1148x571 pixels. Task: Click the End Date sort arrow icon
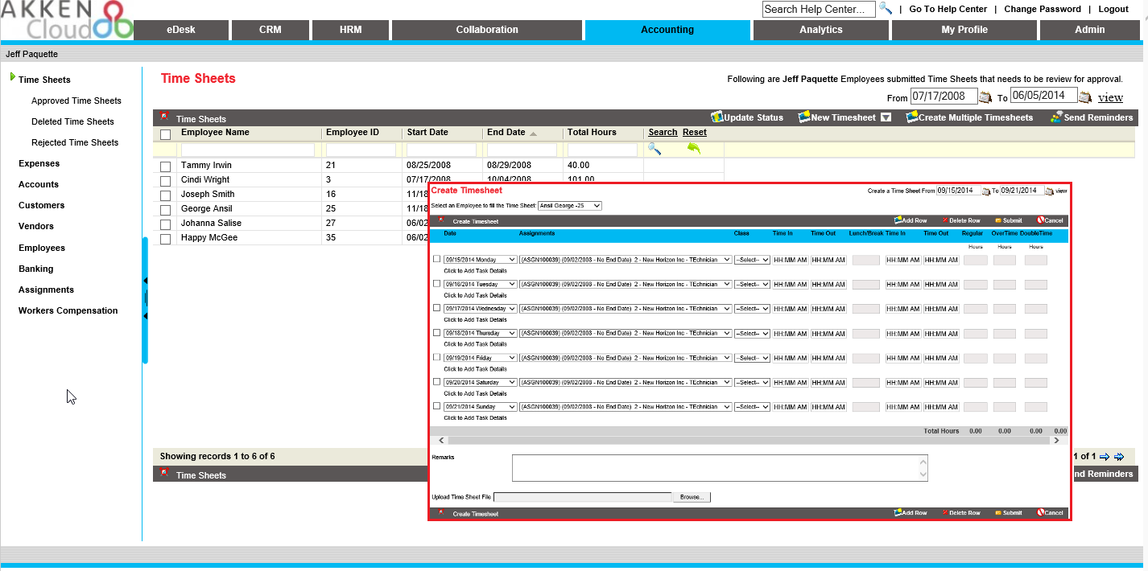pyautogui.click(x=533, y=134)
